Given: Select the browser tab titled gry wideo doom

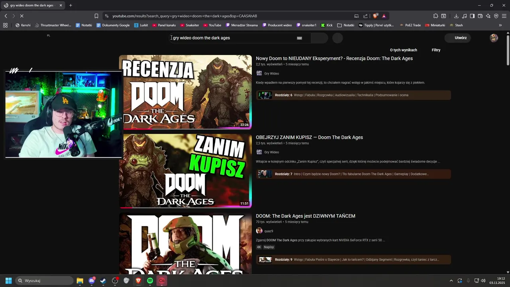Looking at the screenshot, I should (x=33, y=5).
